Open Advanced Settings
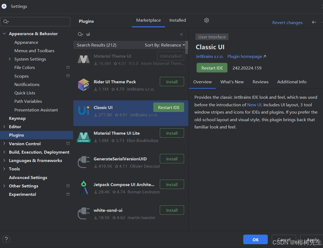 click(28, 177)
